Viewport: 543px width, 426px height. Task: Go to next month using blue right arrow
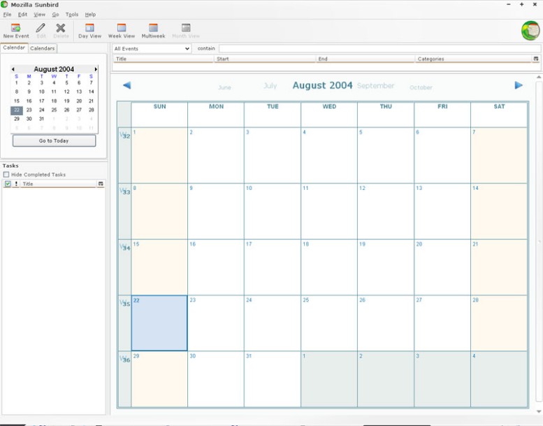click(x=519, y=85)
